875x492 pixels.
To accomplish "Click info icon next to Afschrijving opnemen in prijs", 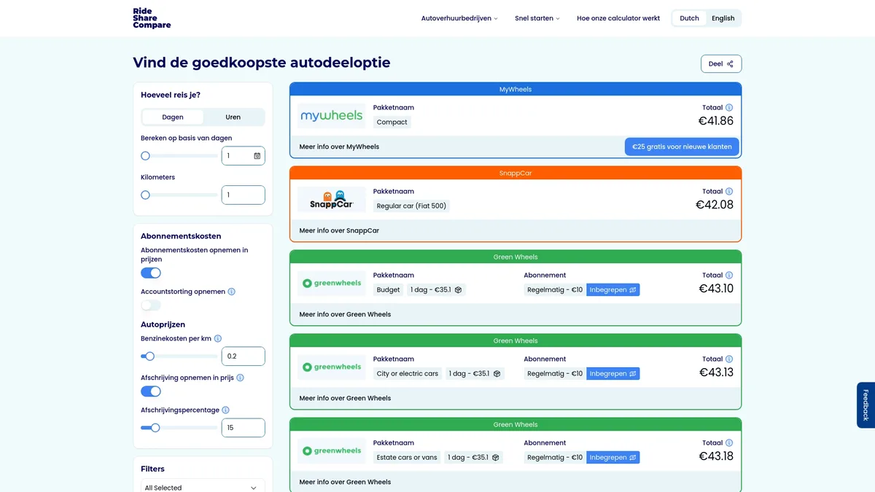I will (241, 378).
